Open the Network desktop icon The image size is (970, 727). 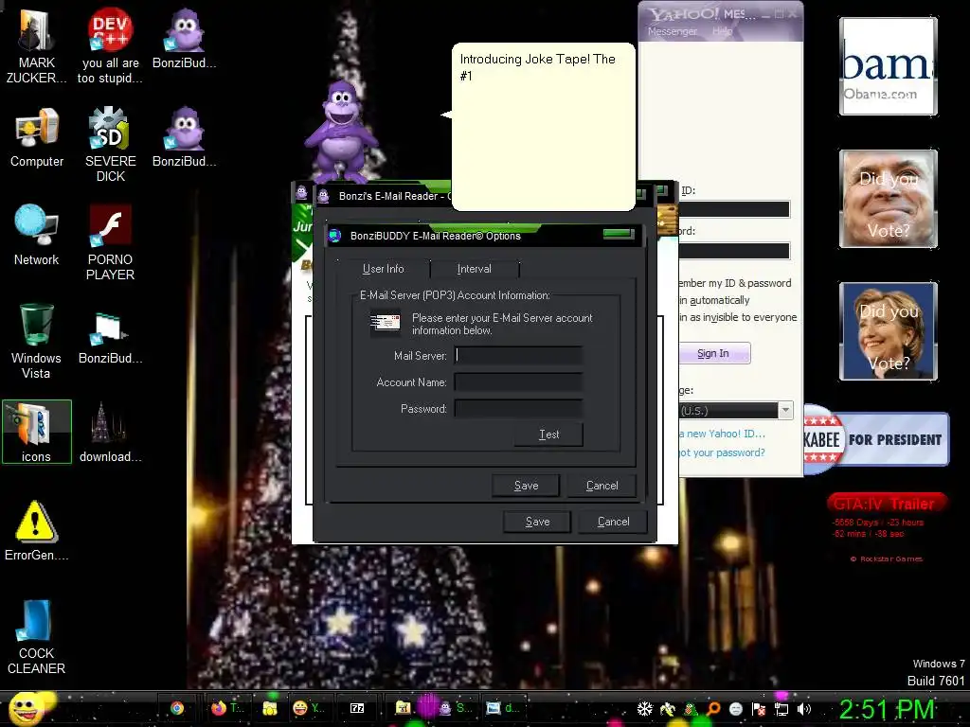point(37,235)
